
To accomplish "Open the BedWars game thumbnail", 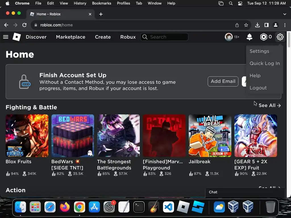I will (x=73, y=136).
